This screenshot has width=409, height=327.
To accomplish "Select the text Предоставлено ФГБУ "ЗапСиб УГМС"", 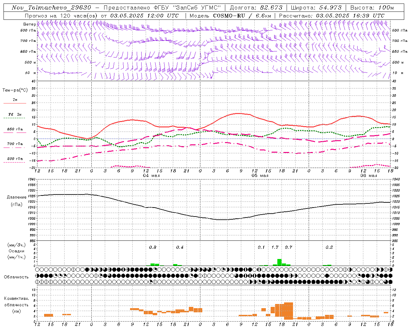I will (162, 8).
